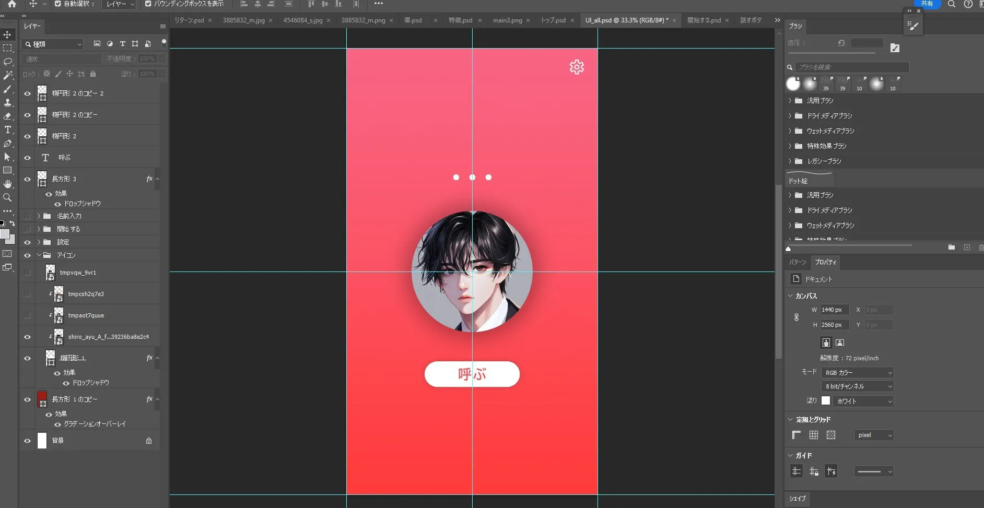Switch to the パターン panel tab
Viewport: 984px width, 508px height.
tap(797, 262)
